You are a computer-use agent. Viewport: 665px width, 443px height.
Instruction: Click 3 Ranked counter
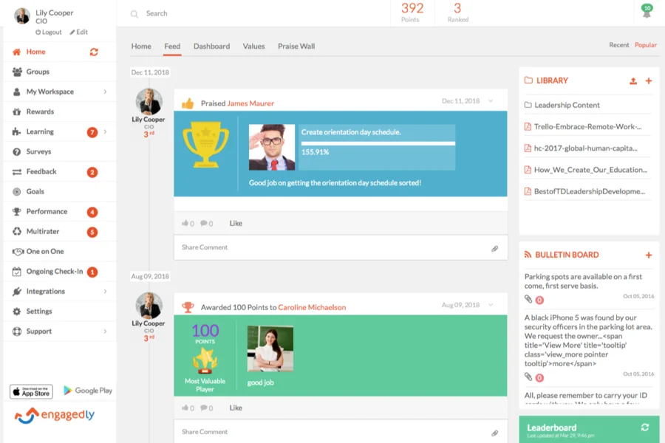(x=457, y=13)
